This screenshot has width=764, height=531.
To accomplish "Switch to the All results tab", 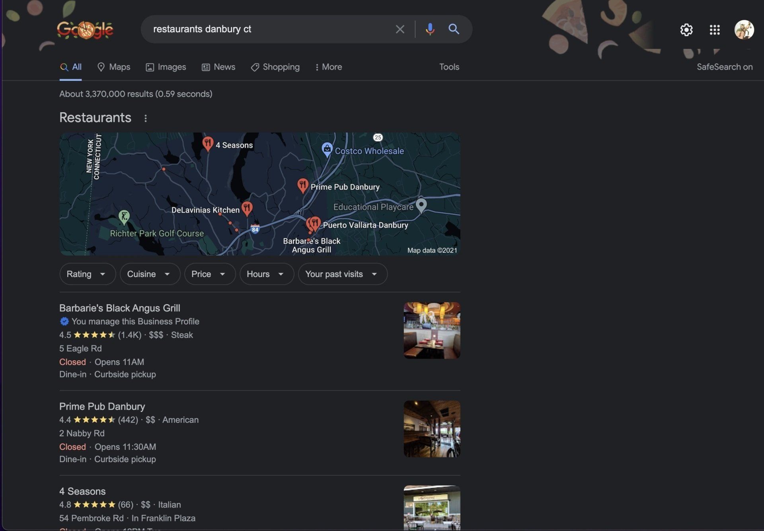I will point(71,67).
